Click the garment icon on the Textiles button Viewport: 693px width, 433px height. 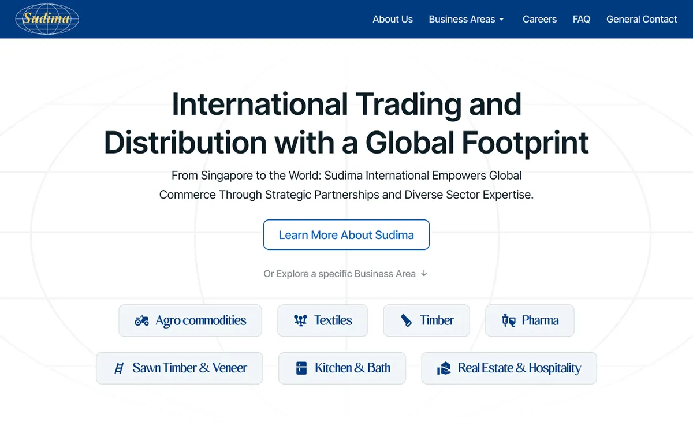tap(301, 320)
